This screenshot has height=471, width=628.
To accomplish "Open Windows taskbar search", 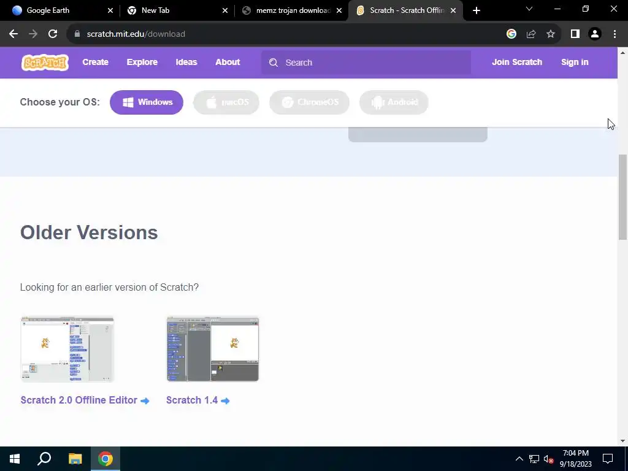I will click(44, 459).
